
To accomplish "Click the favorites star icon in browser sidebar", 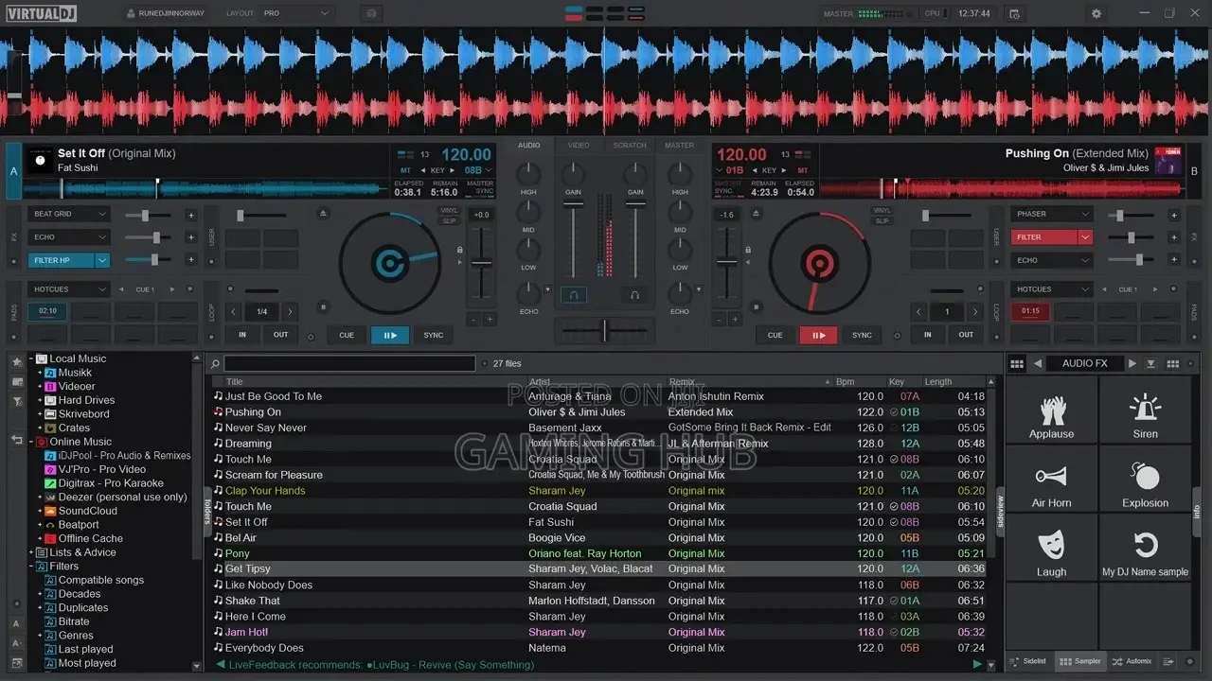I will pyautogui.click(x=16, y=361).
